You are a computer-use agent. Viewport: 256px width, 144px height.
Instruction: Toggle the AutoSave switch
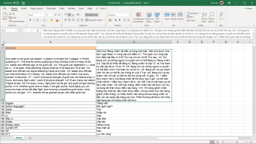click(16, 3)
